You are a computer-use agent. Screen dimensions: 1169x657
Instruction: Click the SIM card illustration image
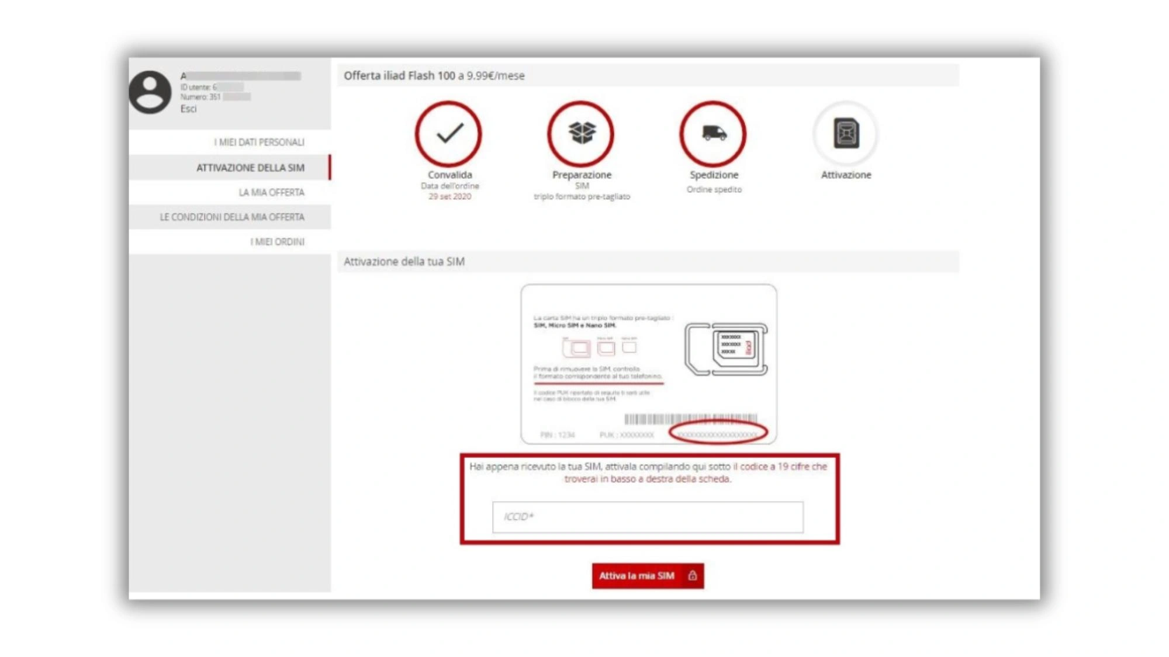pos(649,364)
